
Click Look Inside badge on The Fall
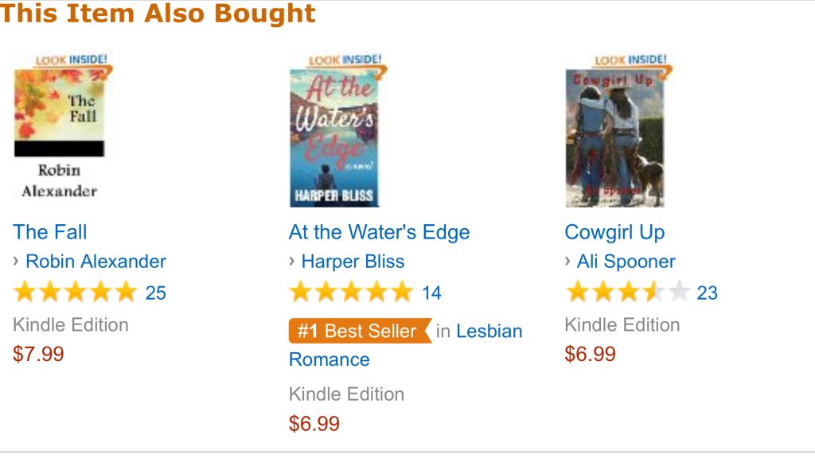point(72,60)
